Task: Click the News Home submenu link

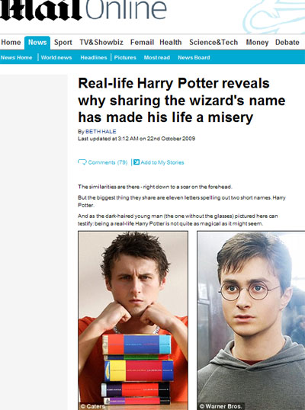Action: pyautogui.click(x=16, y=57)
